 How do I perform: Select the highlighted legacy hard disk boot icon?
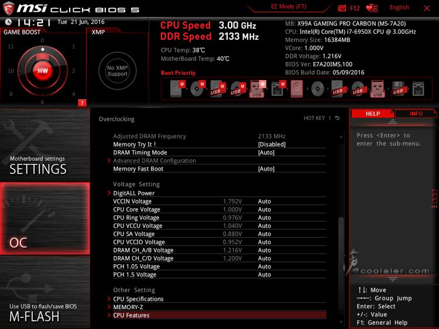(x=297, y=89)
